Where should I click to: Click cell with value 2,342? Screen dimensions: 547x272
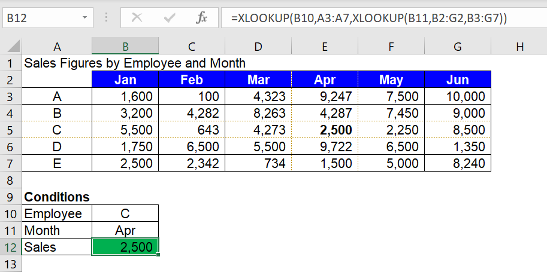[192, 163]
